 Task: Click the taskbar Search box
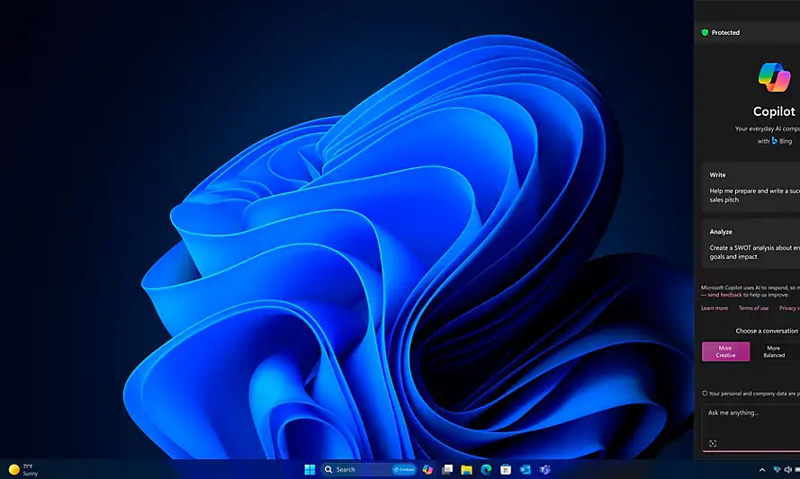tap(369, 469)
